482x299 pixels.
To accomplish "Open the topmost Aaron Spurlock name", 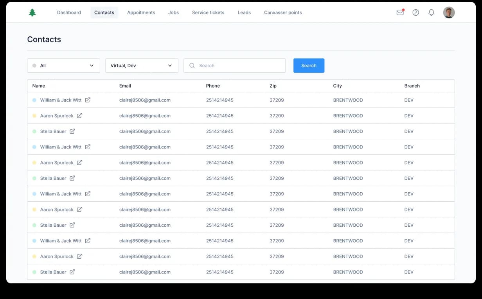I will click(x=57, y=116).
